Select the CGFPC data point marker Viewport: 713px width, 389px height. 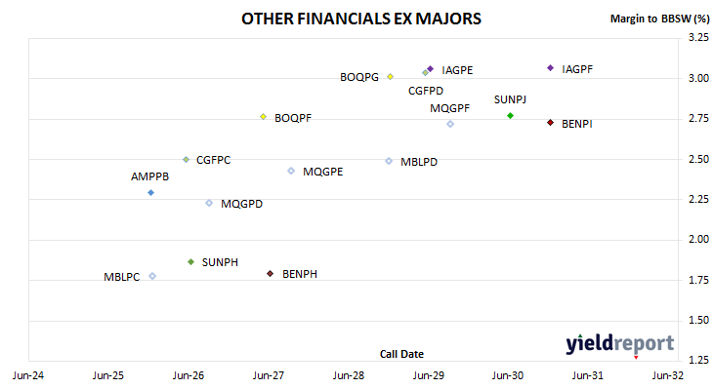point(186,160)
